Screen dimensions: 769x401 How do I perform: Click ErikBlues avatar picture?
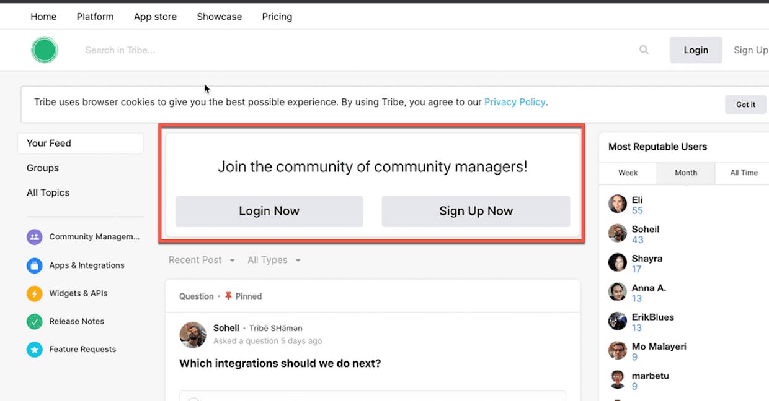[618, 321]
